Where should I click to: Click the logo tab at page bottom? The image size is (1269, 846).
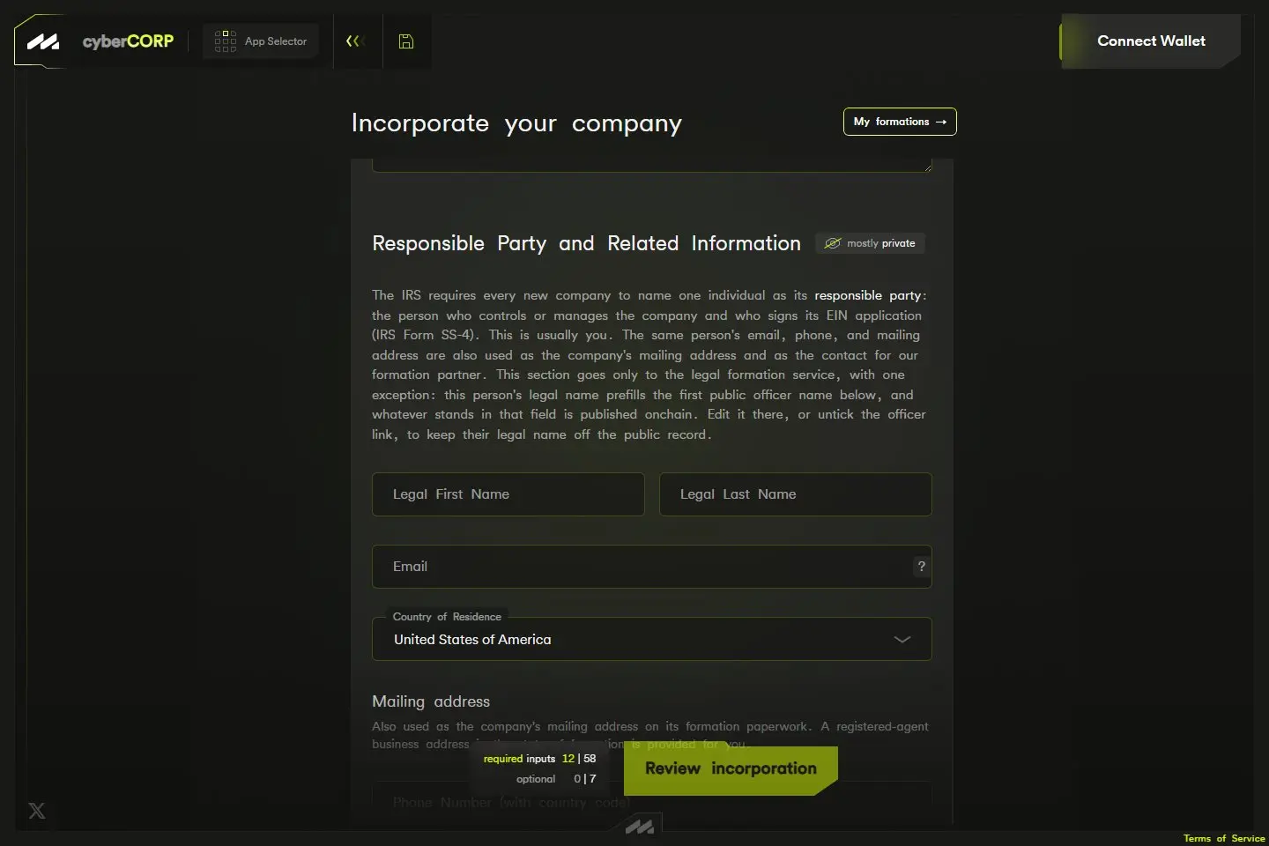click(640, 827)
